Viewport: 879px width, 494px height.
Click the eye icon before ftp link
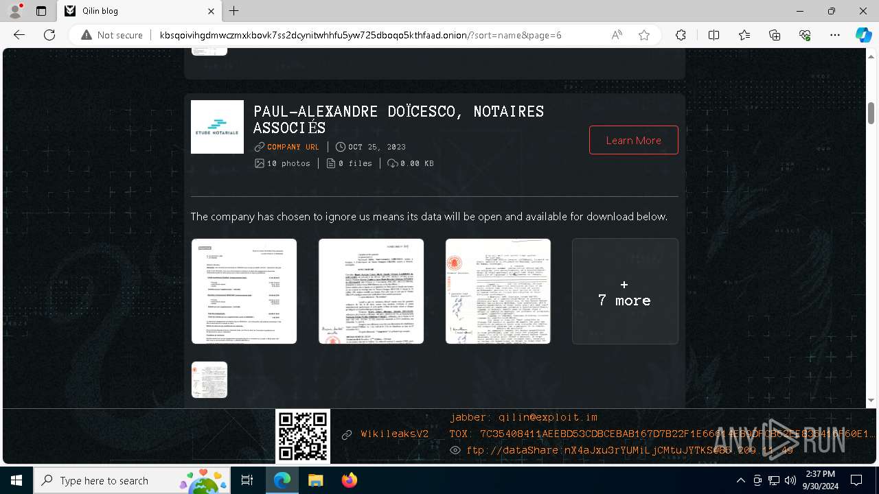[x=455, y=450]
